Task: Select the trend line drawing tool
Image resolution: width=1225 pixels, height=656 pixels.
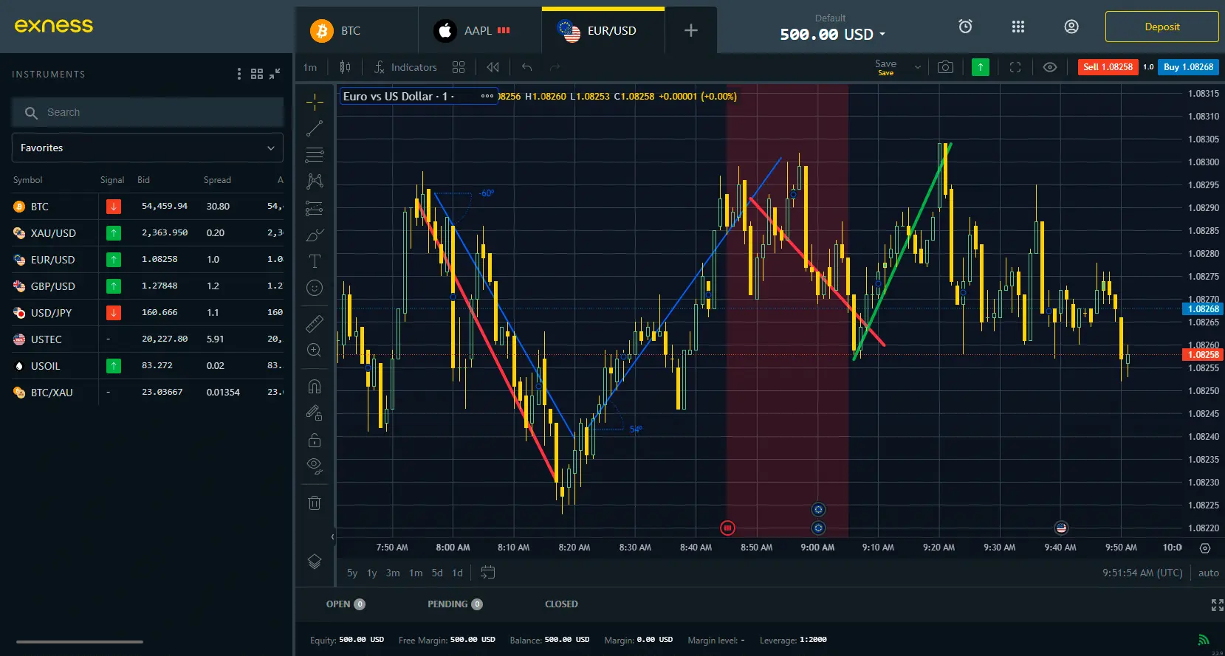Action: pos(315,128)
